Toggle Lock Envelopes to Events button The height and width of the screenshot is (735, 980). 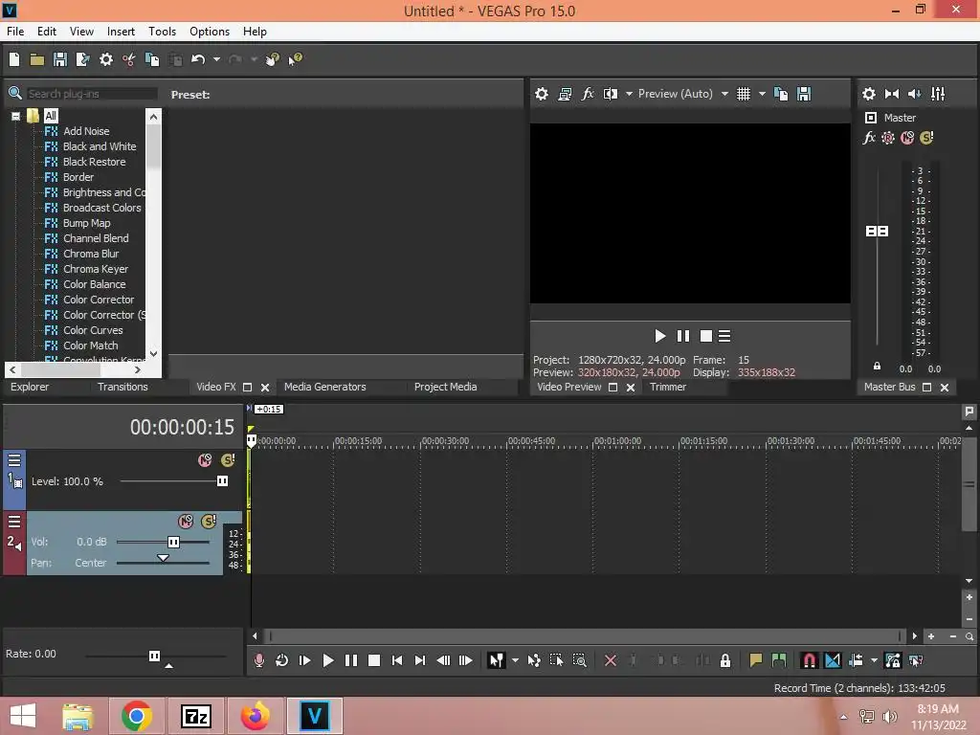coord(893,660)
